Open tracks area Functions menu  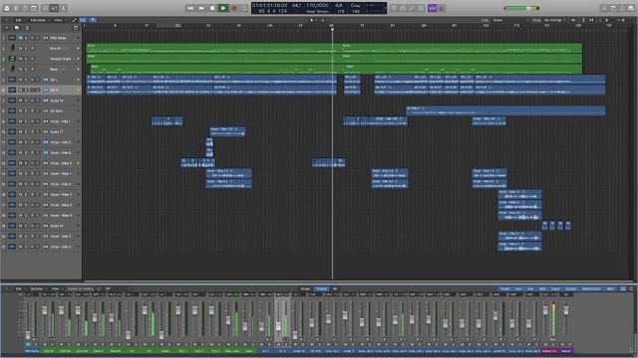(39, 20)
